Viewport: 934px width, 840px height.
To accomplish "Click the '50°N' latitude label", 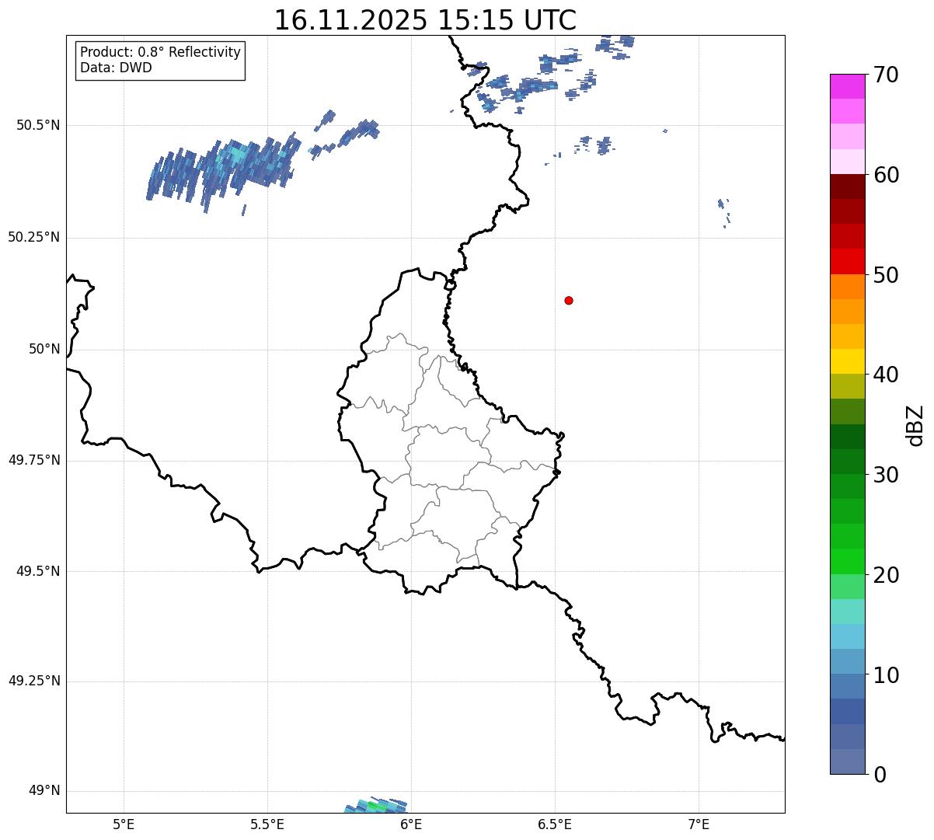I will 44,350.
